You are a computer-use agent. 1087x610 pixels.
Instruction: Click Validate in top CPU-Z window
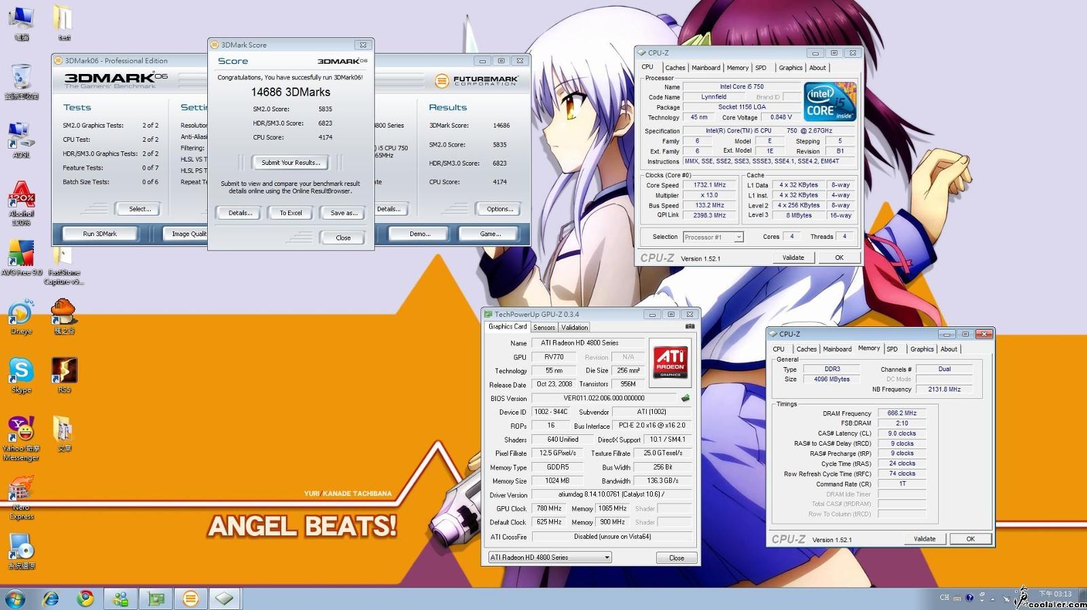pyautogui.click(x=793, y=258)
